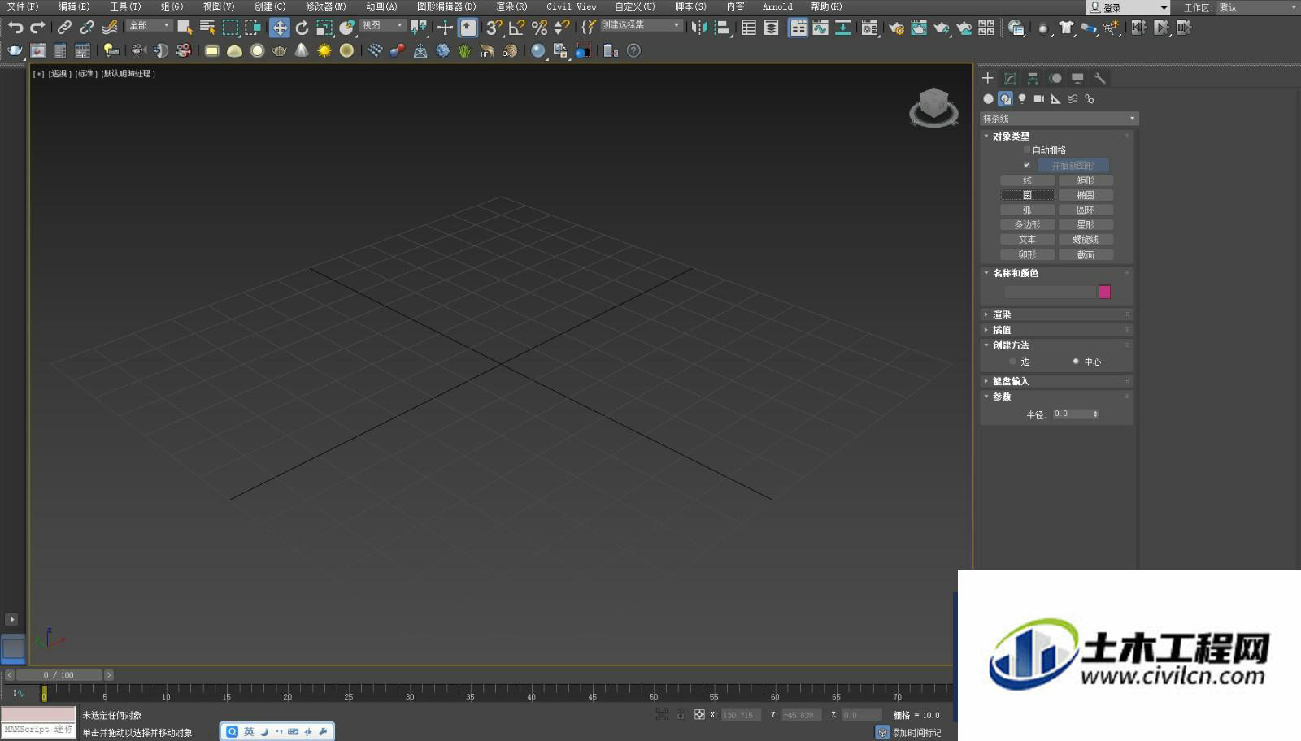Image resolution: width=1301 pixels, height=741 pixels.
Task: Click the MAXScript mini listener field
Action: [x=38, y=730]
